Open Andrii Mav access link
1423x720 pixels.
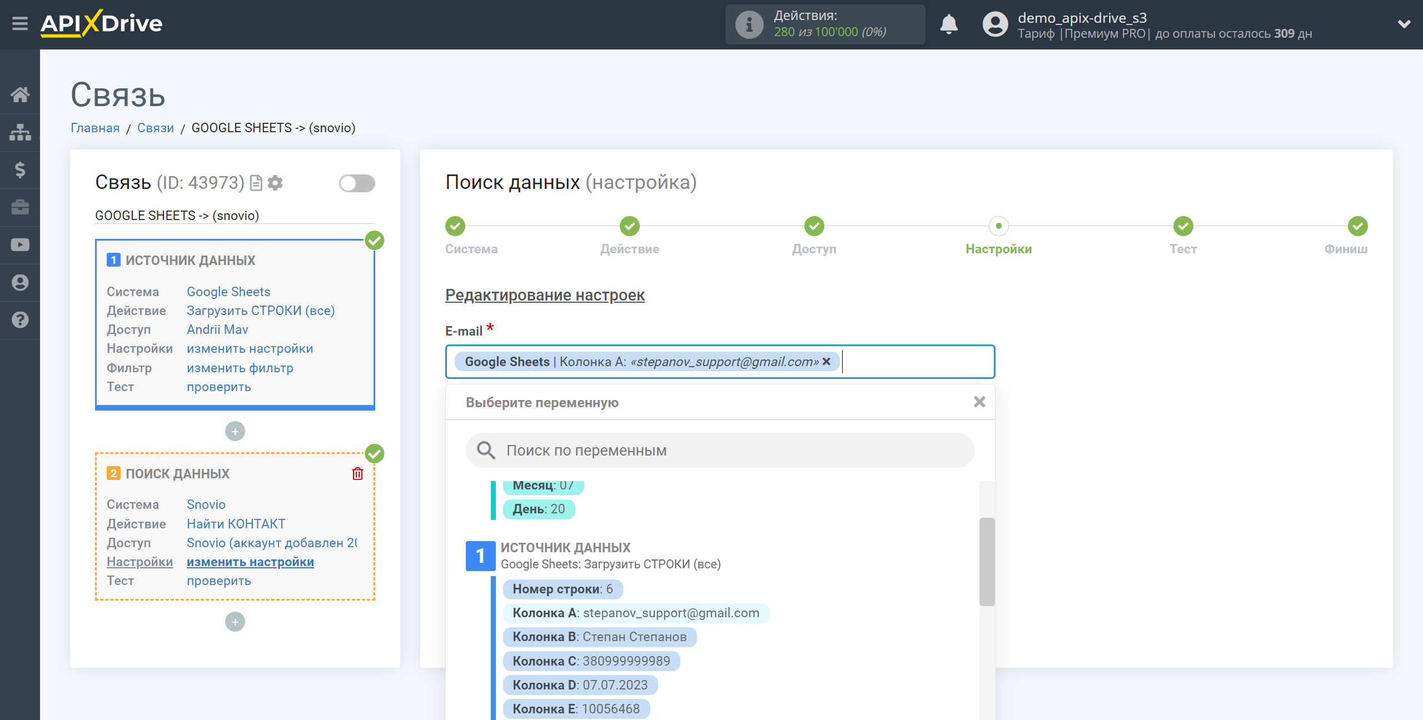217,329
